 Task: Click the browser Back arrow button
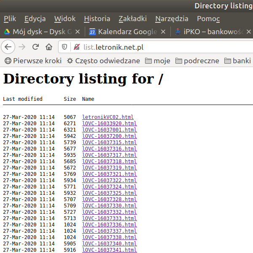click(x=9, y=47)
